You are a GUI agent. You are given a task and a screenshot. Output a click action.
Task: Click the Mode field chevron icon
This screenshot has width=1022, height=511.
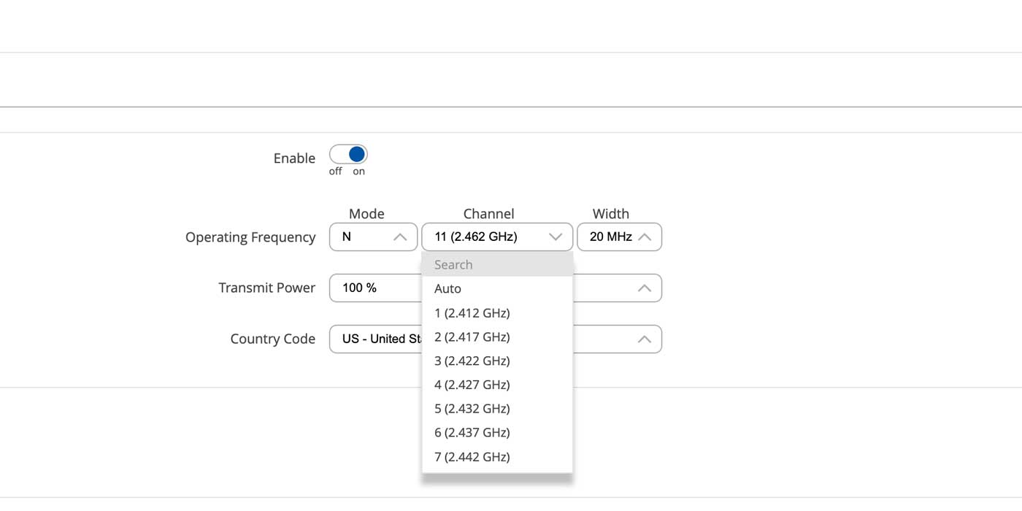(x=400, y=237)
